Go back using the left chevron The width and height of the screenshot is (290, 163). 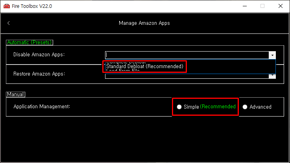click(9, 23)
